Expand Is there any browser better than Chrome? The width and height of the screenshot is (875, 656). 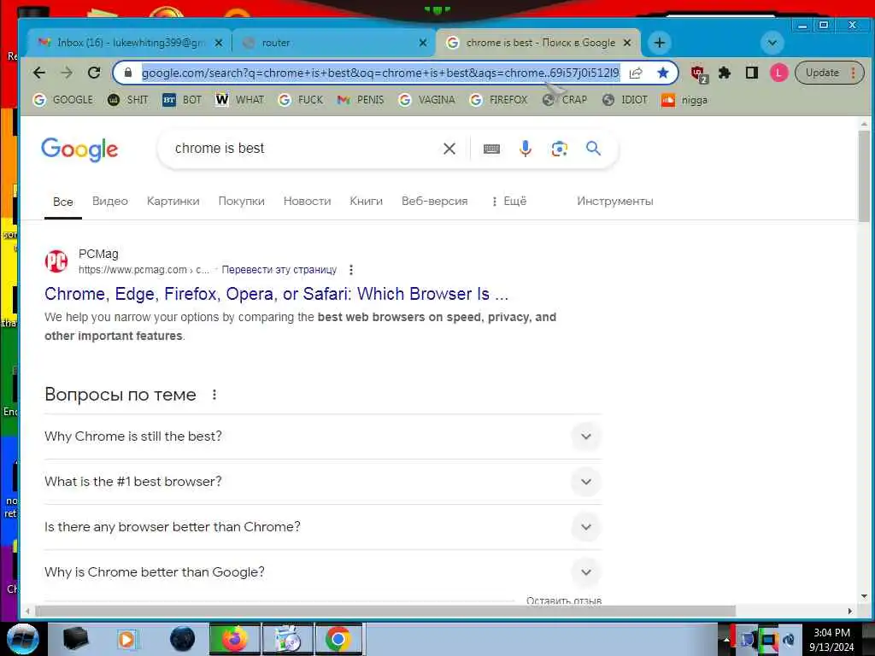[x=322, y=526]
